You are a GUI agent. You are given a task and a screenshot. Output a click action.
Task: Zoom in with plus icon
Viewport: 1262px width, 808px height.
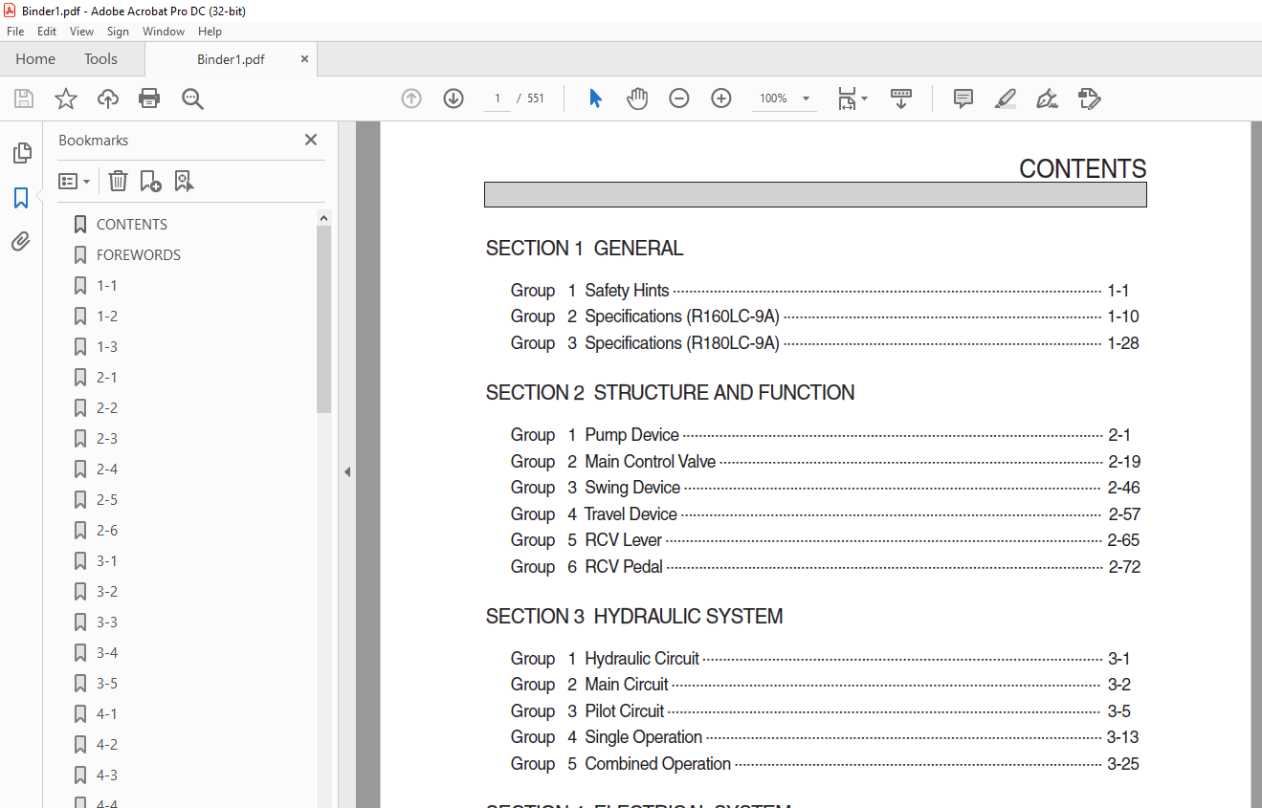point(721,98)
